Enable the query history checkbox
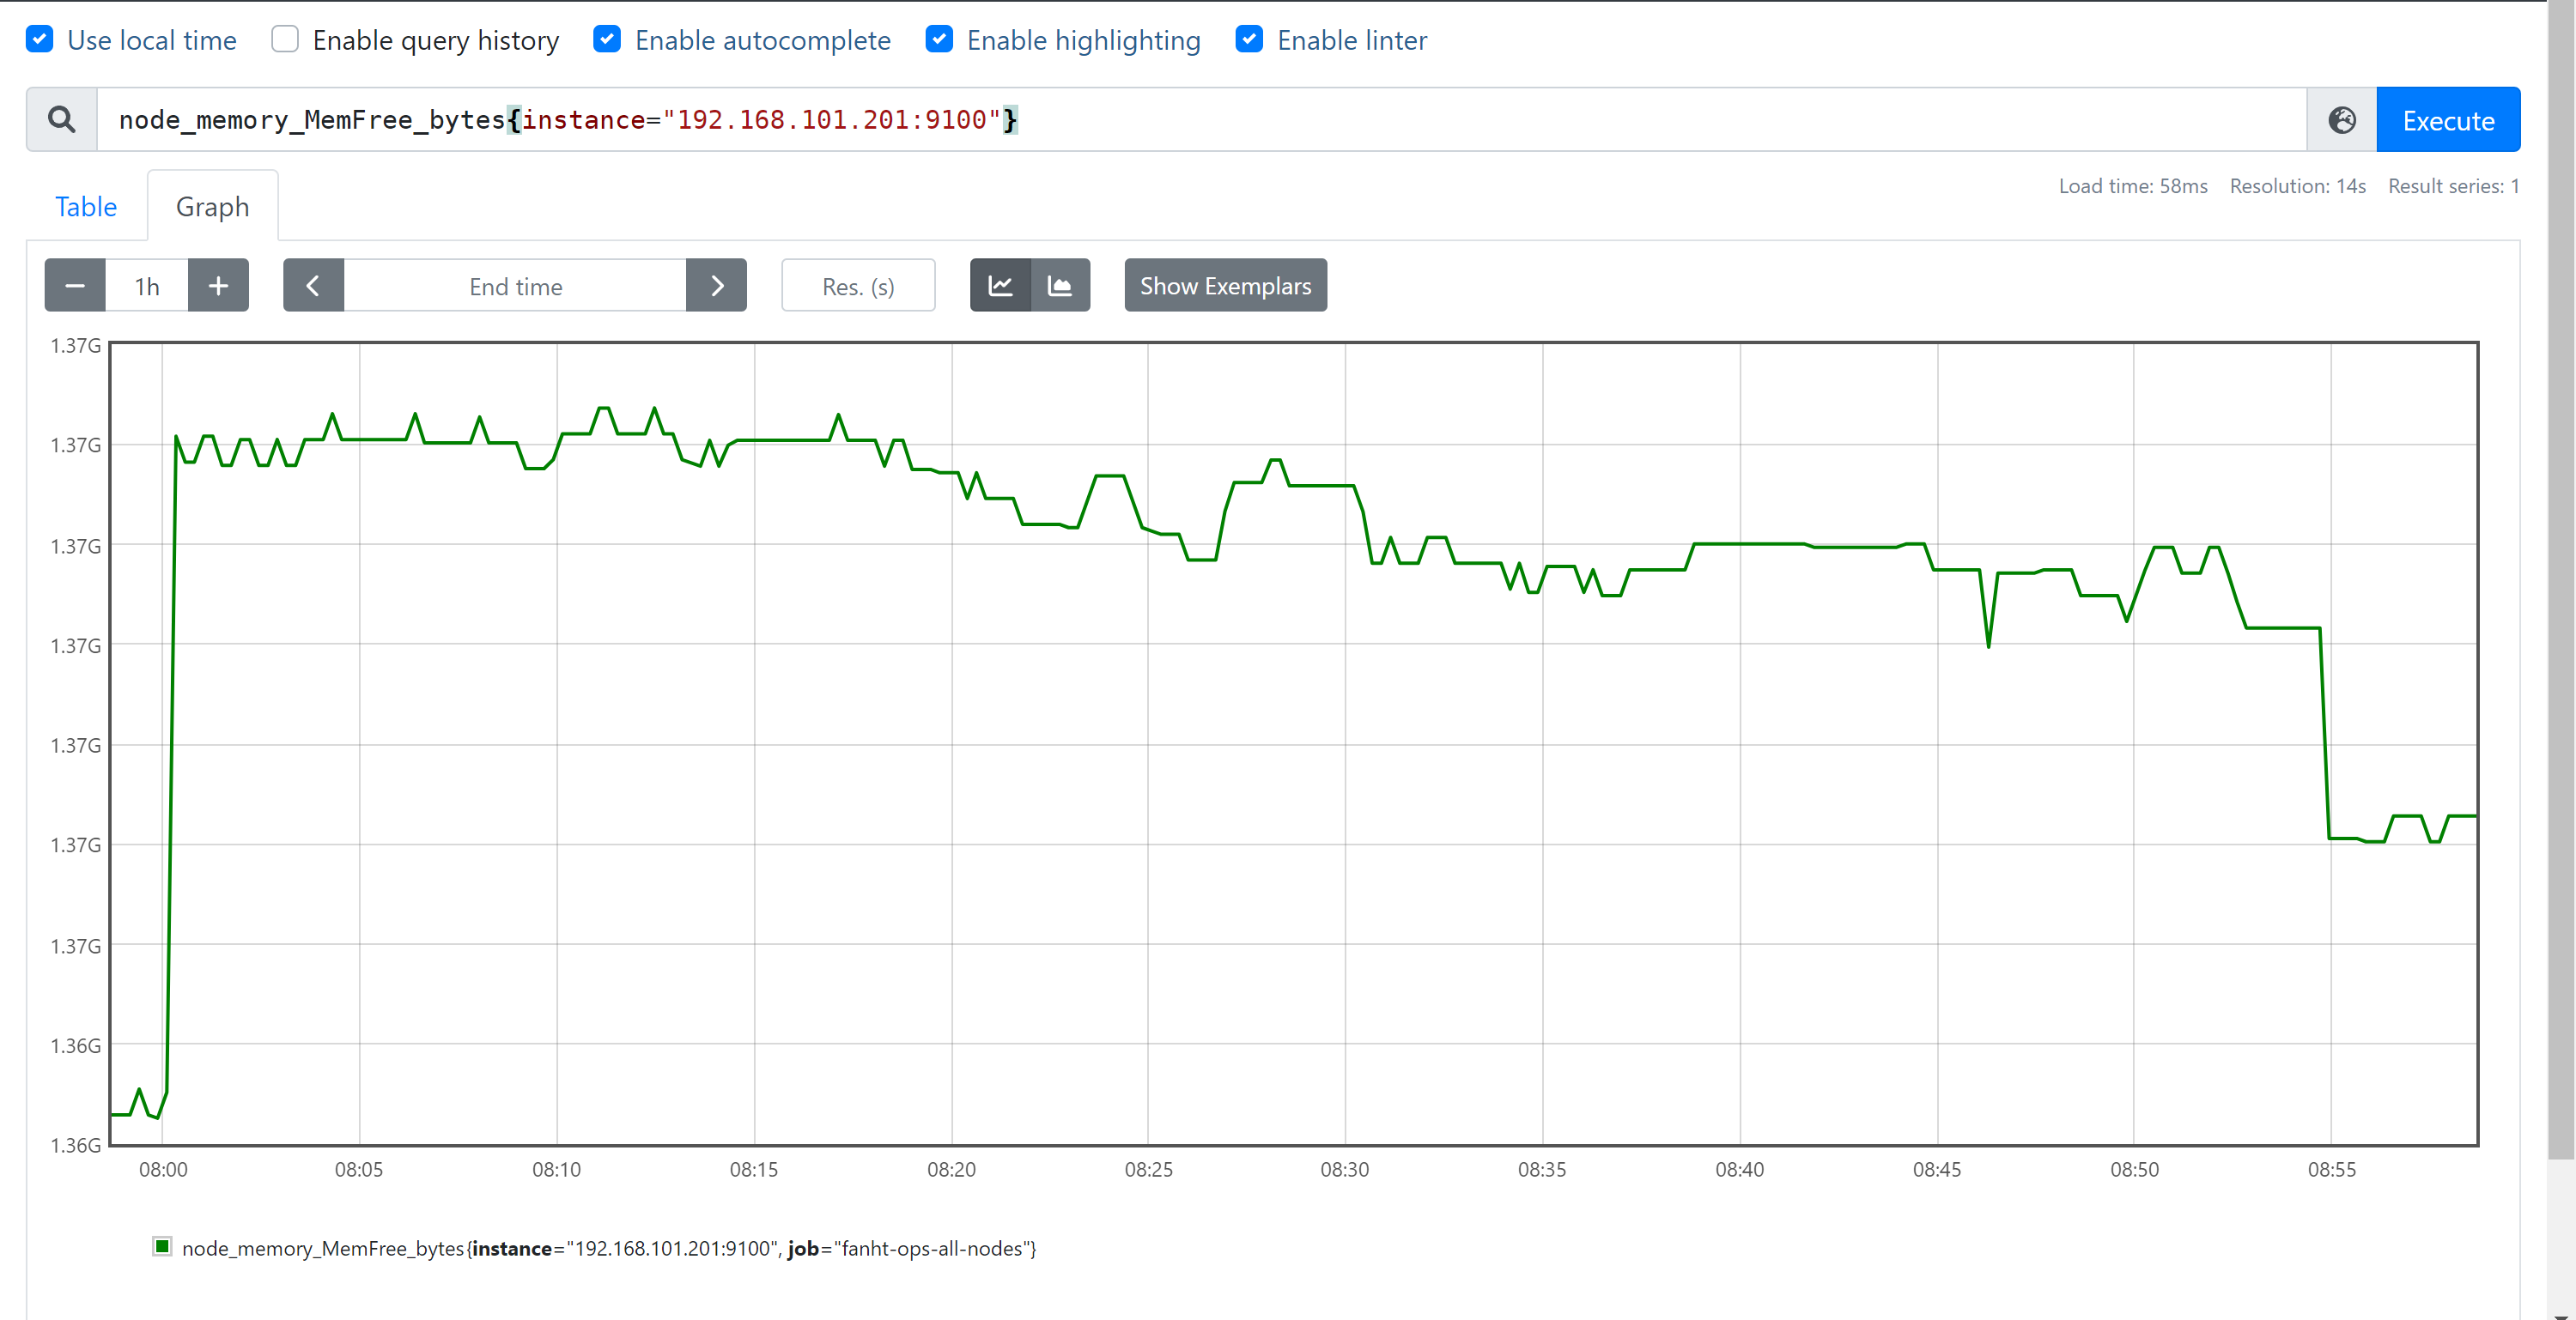Screen dimensions: 2576x1320 point(285,39)
